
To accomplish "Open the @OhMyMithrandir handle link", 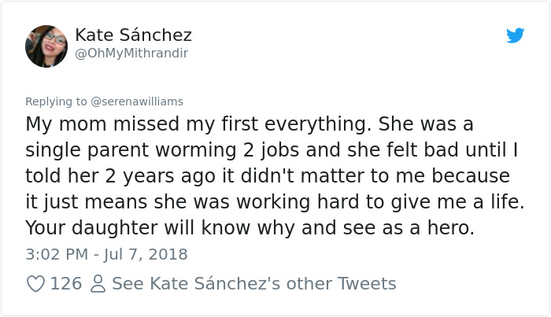I will [131, 53].
